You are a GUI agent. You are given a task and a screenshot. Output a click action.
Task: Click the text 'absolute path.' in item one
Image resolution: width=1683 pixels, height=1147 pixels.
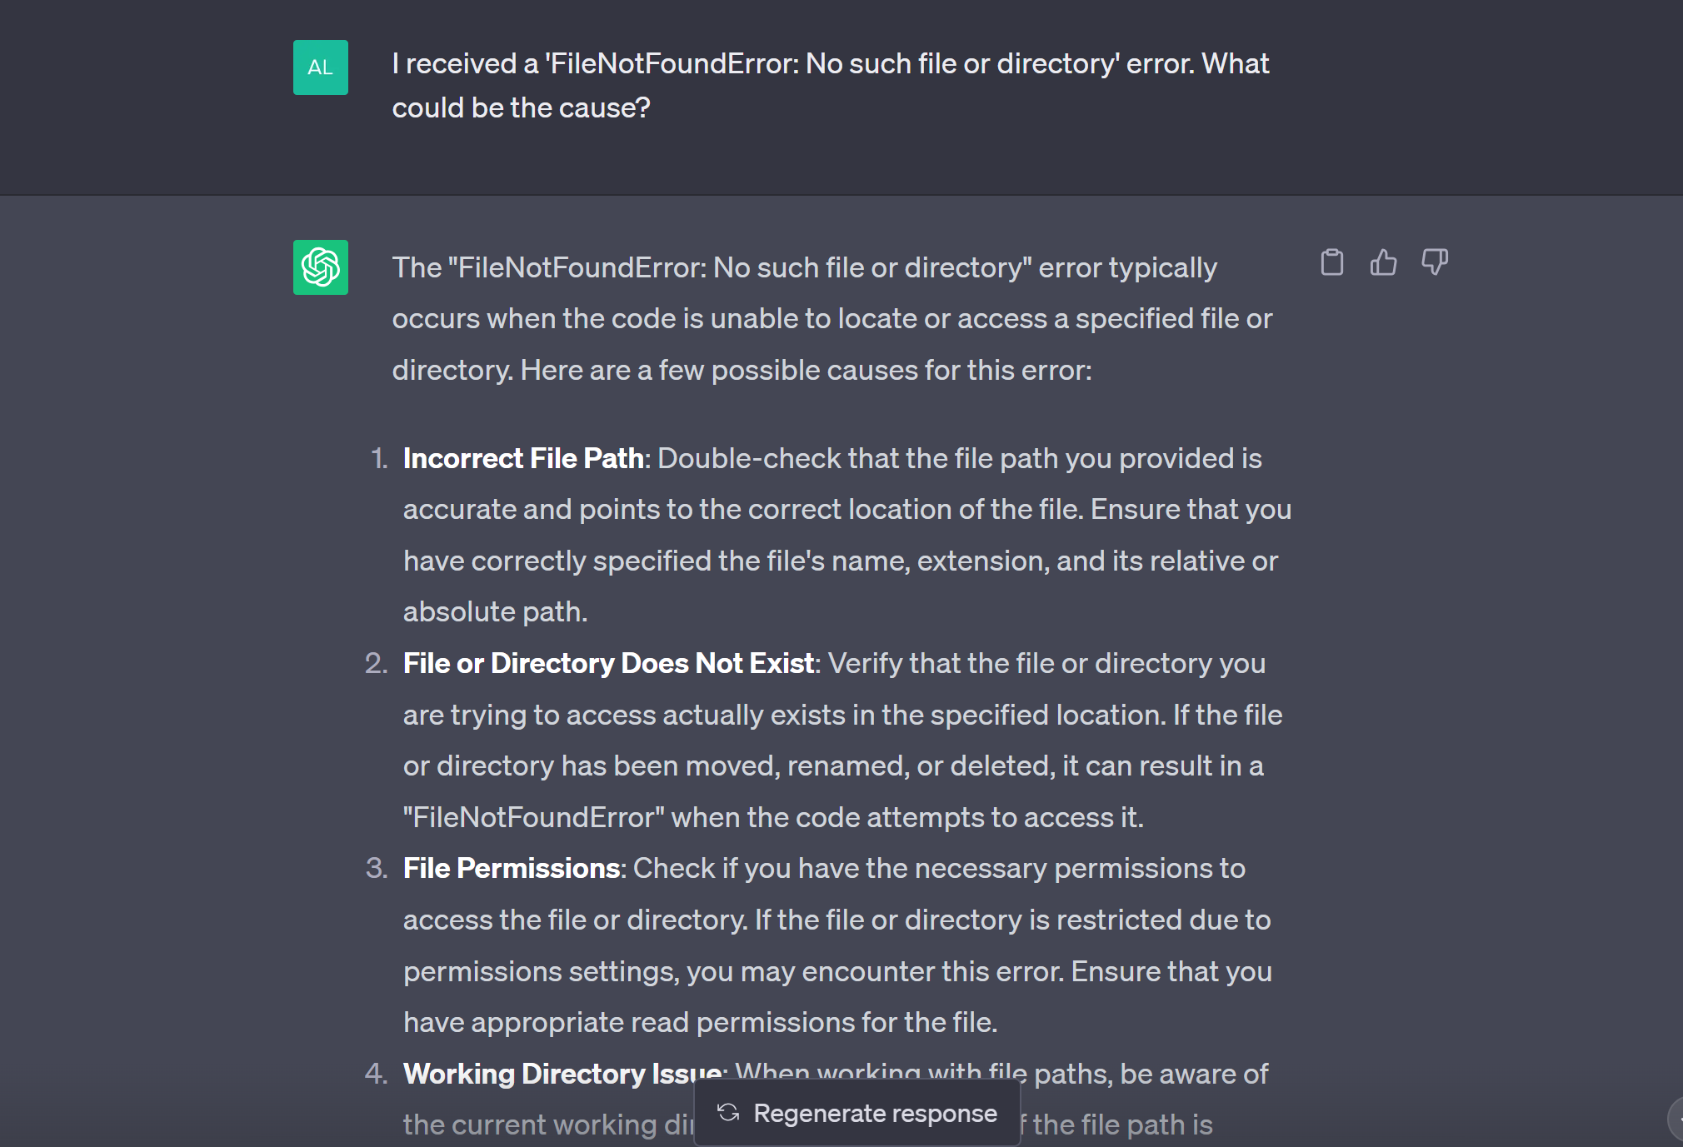tap(496, 611)
